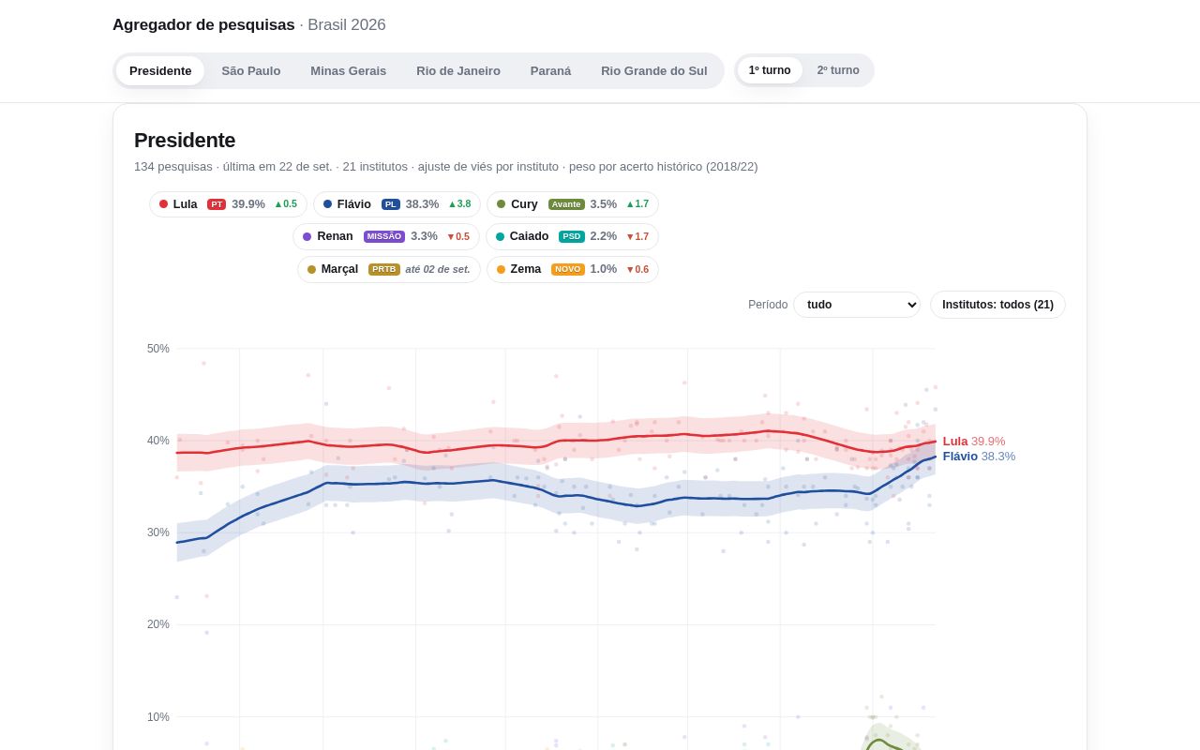Click the 40% y-axis label
The height and width of the screenshot is (750, 1200).
158,441
